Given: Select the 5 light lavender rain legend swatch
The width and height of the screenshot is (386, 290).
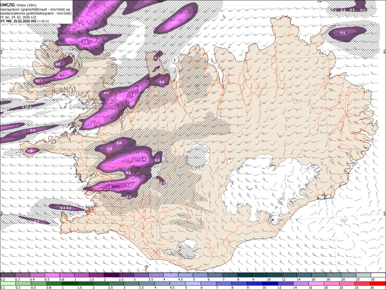Looking at the screenshot, I should [x=193, y=284].
